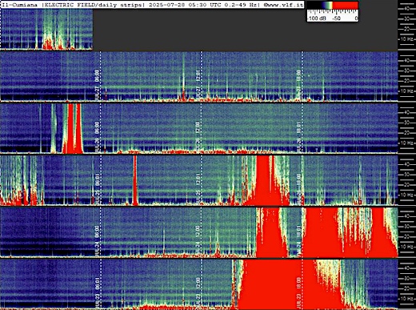Click the '40' axis label of the top strip
Screen dimensions: 416x310
406,9
